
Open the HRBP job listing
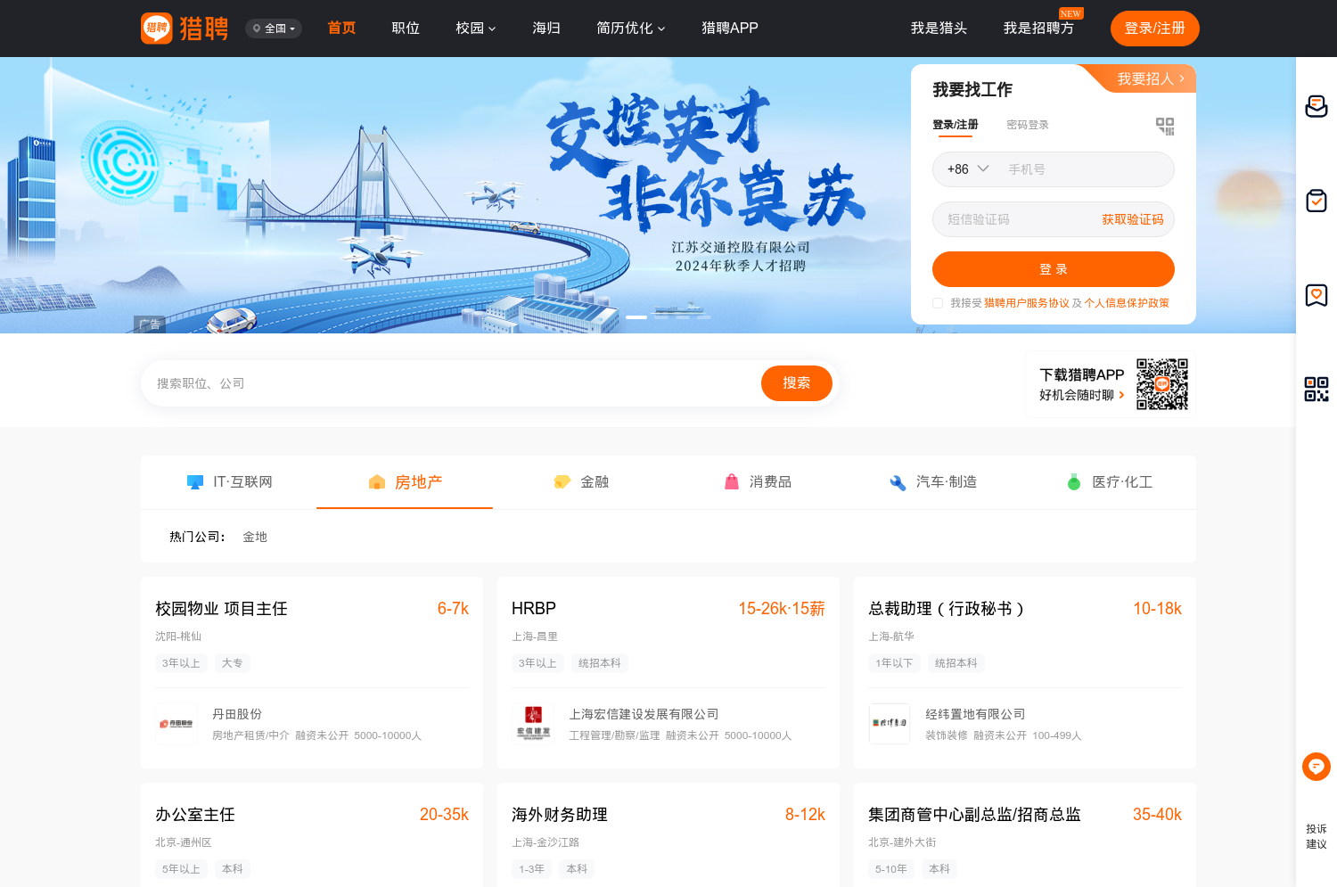pos(534,609)
